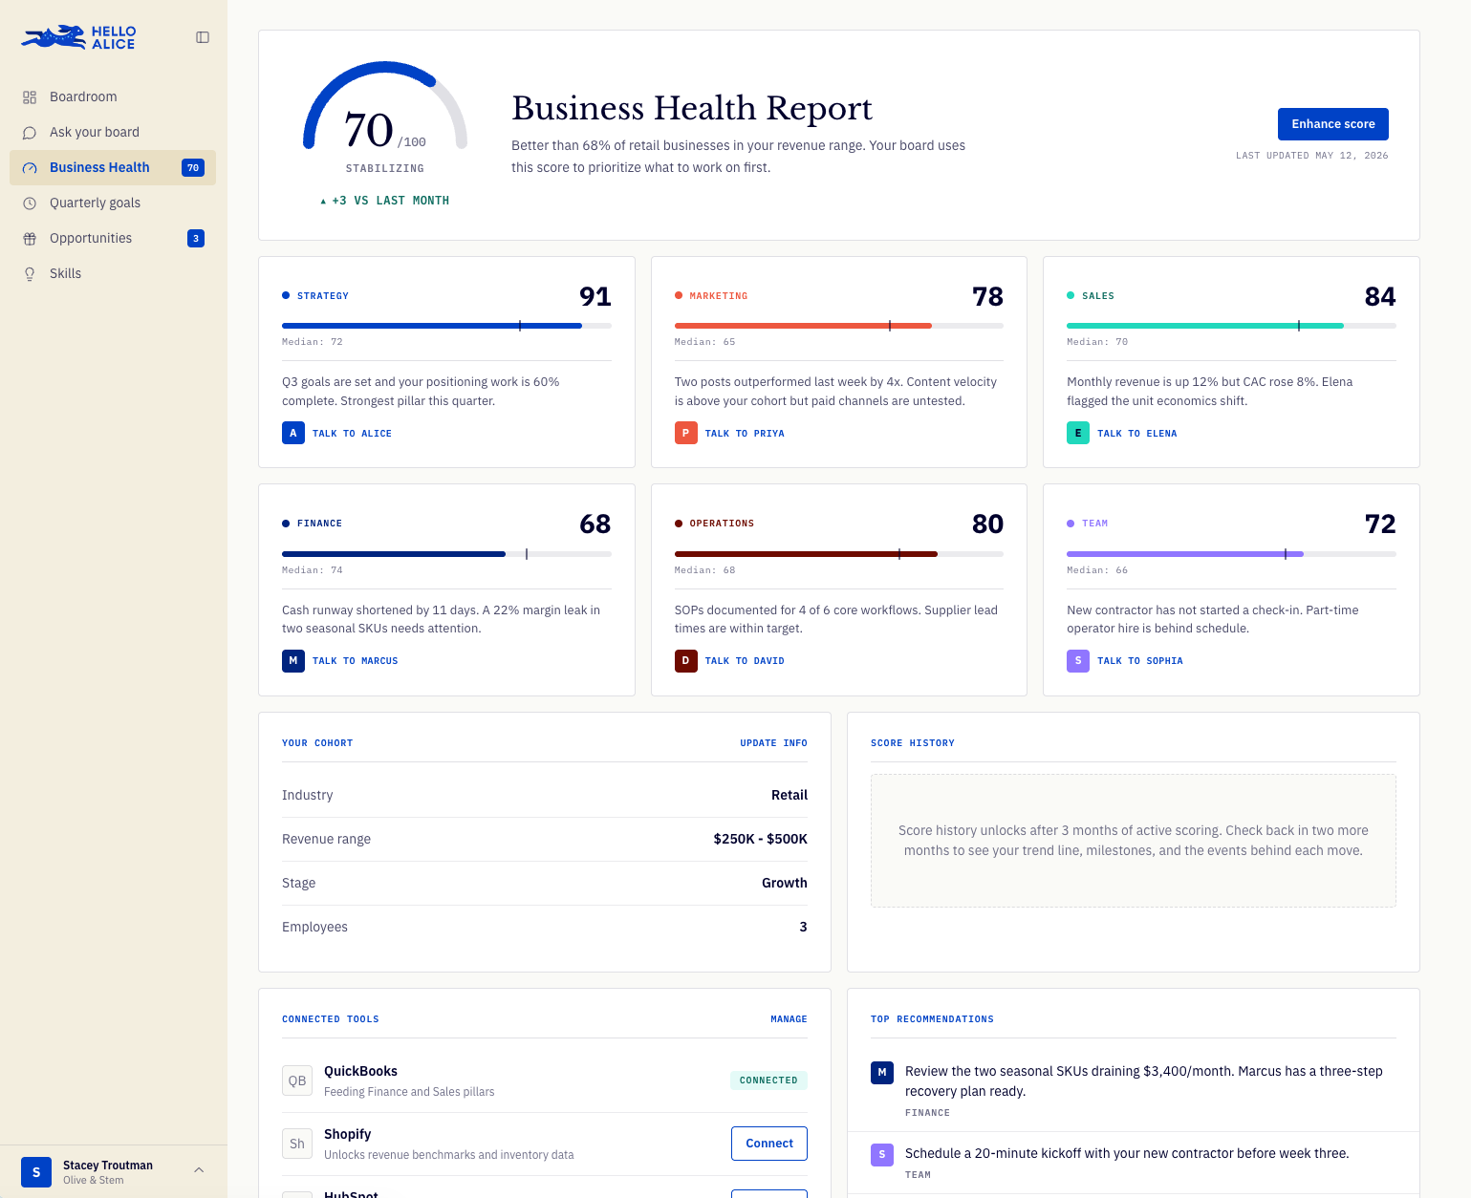Click the Marketing score progress bar

pos(839,326)
